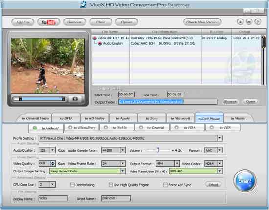Select the to Nokia radio option
269x210 pixels.
coord(106,127)
